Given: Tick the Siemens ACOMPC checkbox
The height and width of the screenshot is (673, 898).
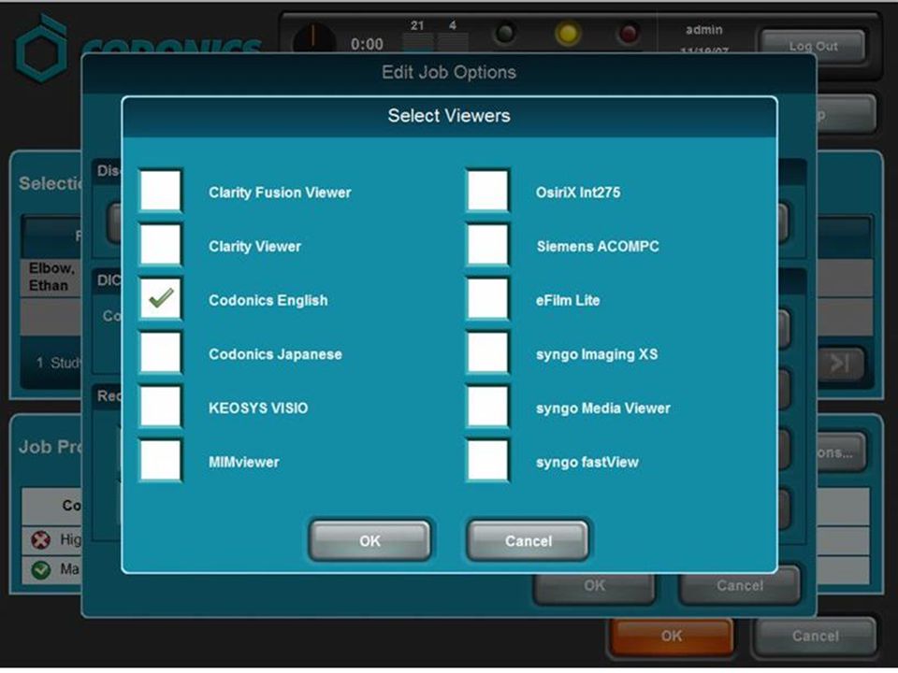Looking at the screenshot, I should coord(487,244).
